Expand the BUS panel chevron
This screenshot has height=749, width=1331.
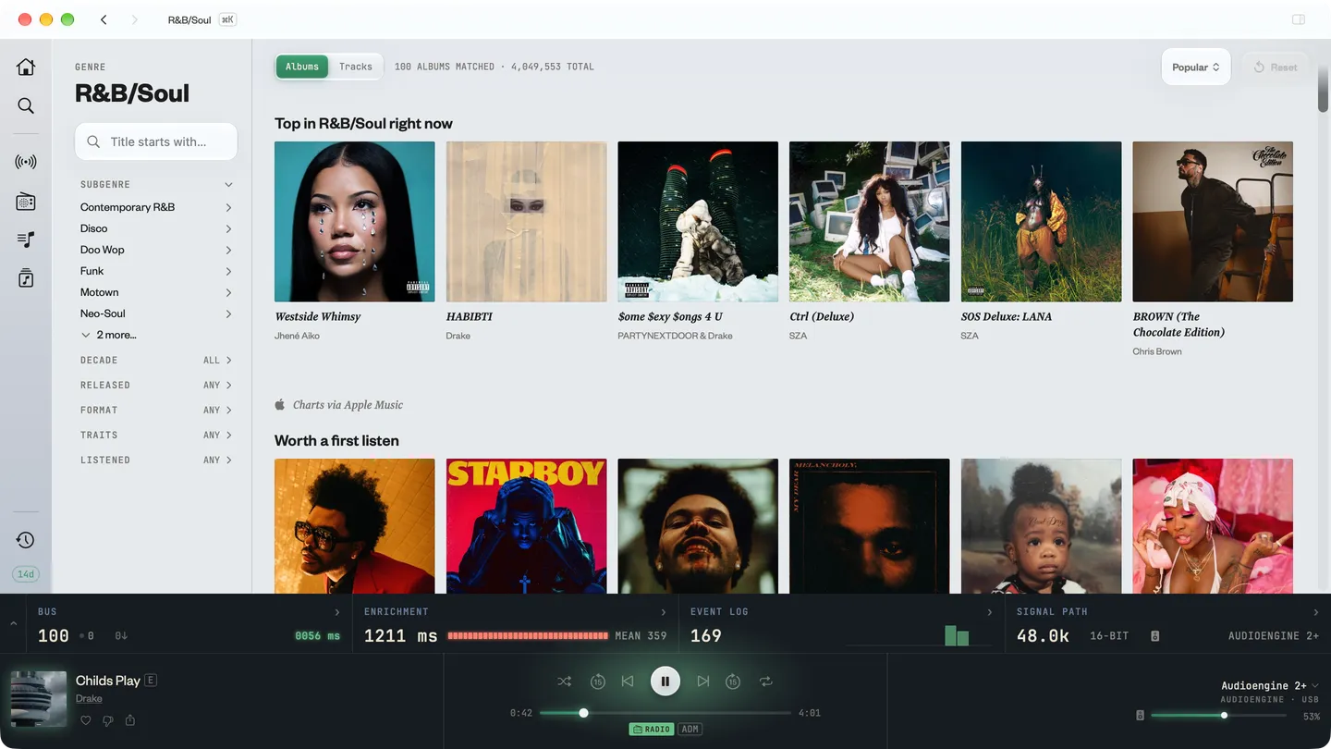pyautogui.click(x=337, y=612)
